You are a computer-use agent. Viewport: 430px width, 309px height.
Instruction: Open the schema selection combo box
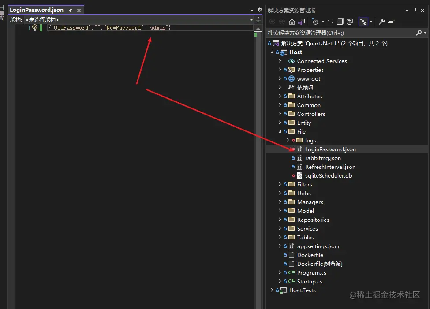[139, 20]
